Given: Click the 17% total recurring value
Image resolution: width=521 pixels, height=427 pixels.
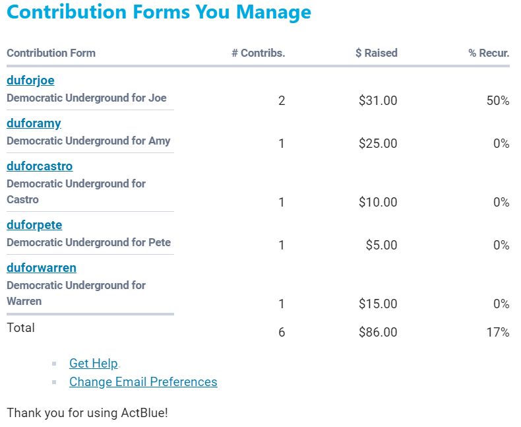Looking at the screenshot, I should coord(498,333).
